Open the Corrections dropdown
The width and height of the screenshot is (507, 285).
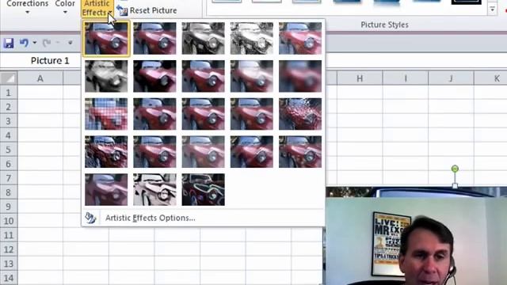pyautogui.click(x=28, y=7)
